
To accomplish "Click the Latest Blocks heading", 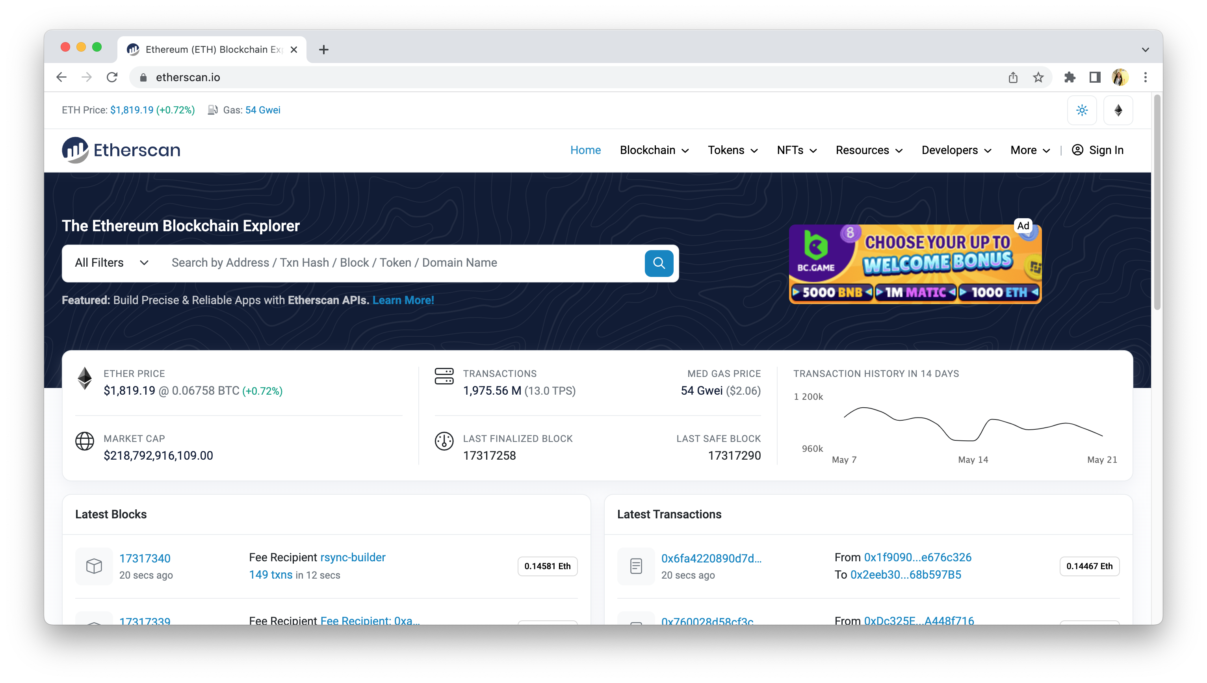I will pos(111,514).
